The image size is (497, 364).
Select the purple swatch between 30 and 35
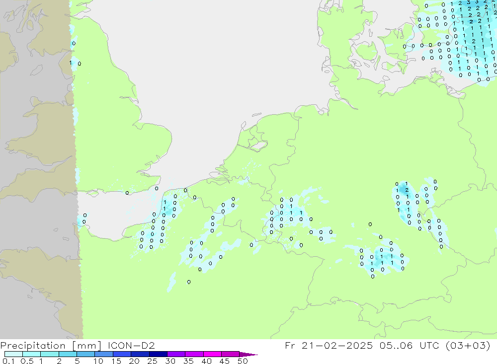pos(176,354)
